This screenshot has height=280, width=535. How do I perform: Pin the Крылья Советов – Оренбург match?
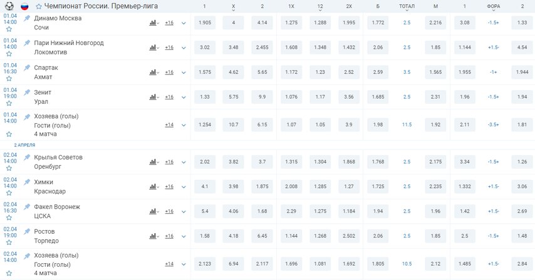tap(27, 157)
